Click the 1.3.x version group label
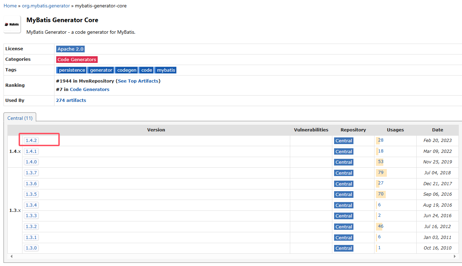 tap(15, 210)
